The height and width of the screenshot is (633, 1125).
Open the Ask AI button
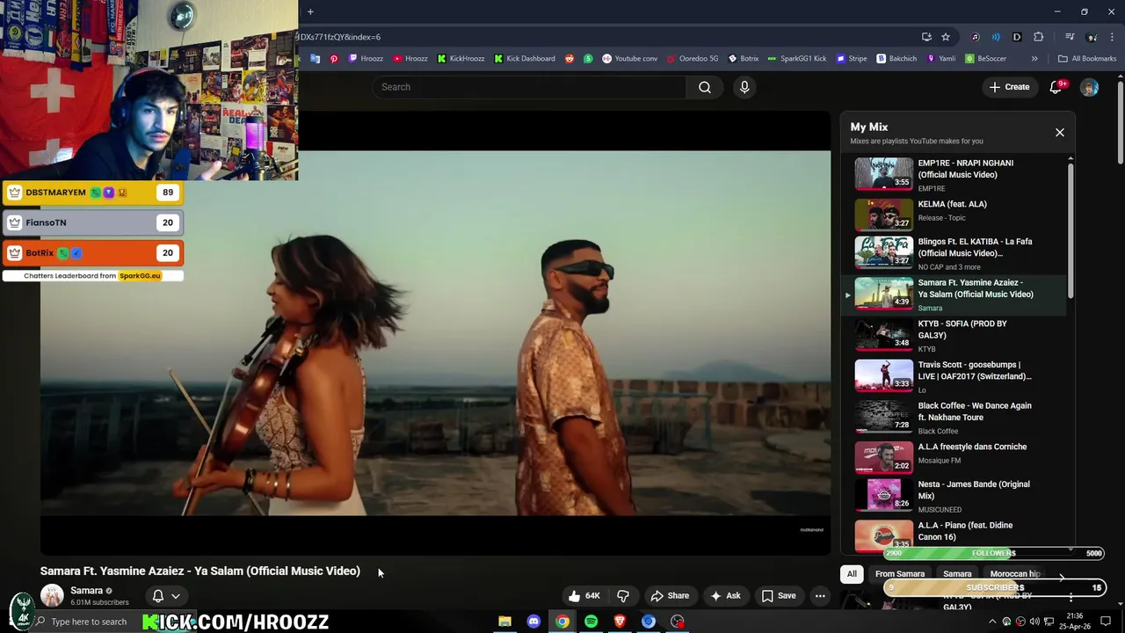(725, 595)
